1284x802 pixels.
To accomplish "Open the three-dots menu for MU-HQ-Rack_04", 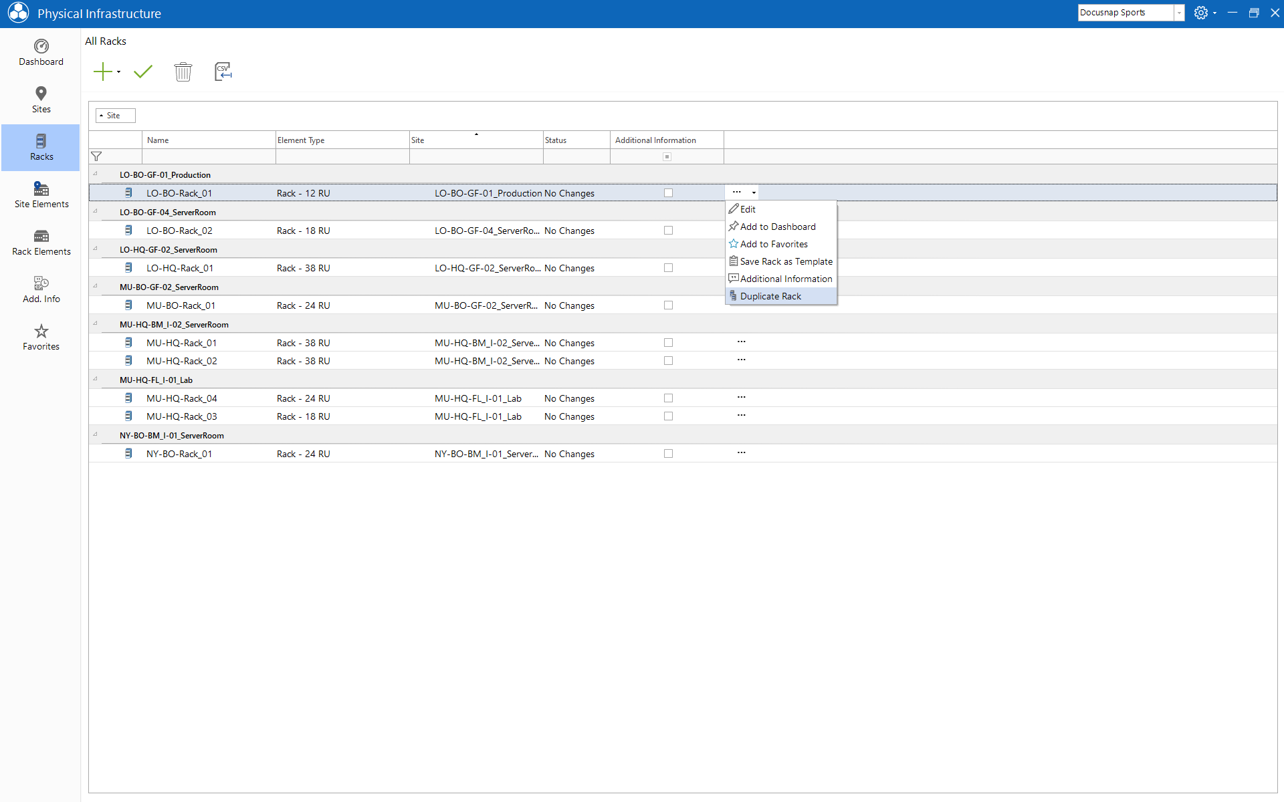I will [x=741, y=397].
